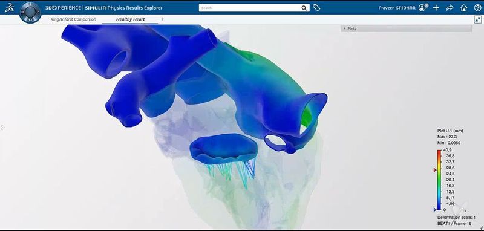484x231 pixels.
Task: Select the Healthy Heart tab
Action: tap(130, 19)
